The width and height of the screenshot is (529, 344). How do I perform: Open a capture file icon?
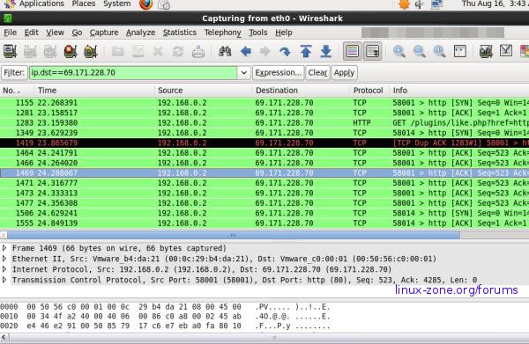coord(118,52)
